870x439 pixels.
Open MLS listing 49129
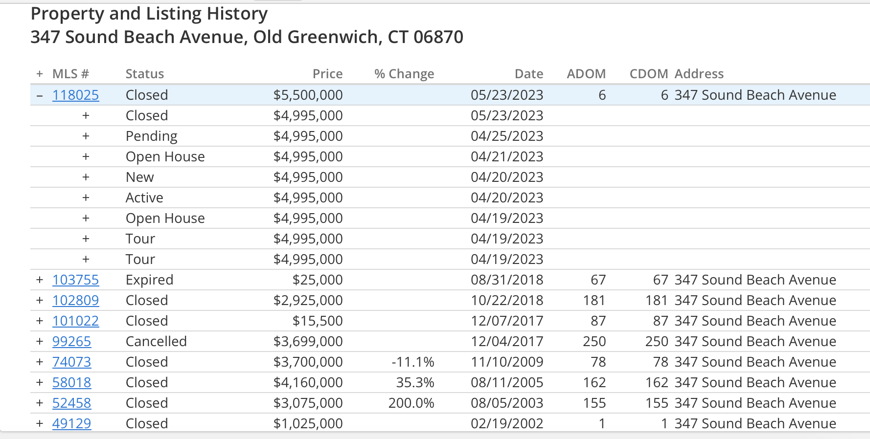point(71,424)
